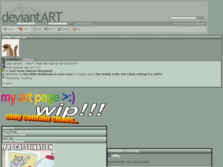Open the Become a Deviant link

(x=183, y=24)
